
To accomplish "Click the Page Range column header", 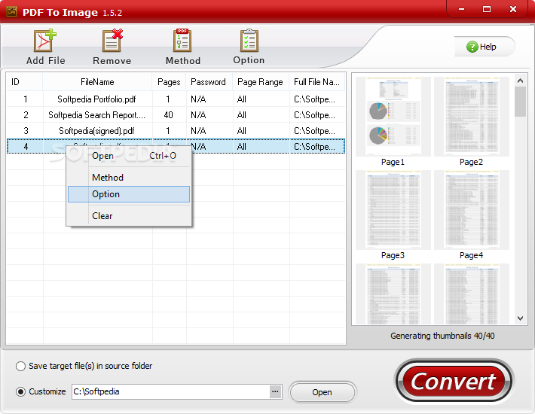I will click(261, 82).
